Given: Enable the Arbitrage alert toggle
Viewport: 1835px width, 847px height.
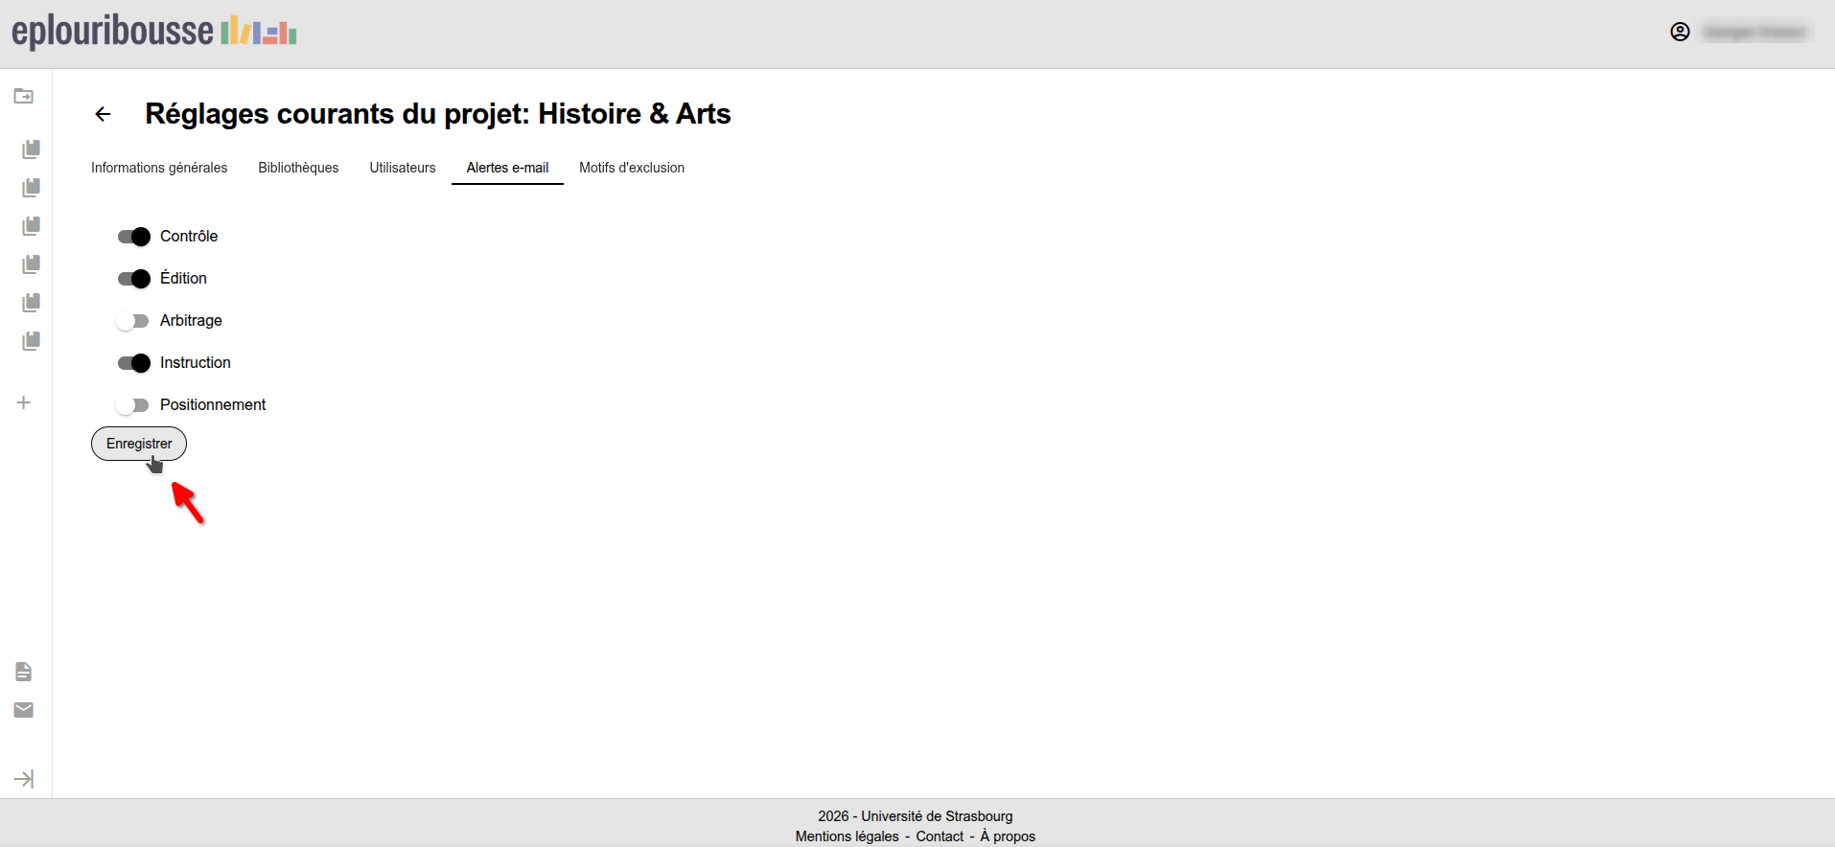Looking at the screenshot, I should click(132, 321).
